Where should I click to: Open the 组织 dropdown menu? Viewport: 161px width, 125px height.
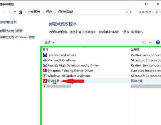(x=49, y=42)
